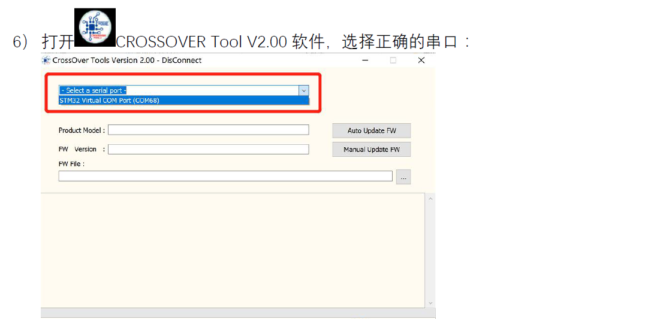Click the '- Select a serial port -' combo text
The image size is (657, 319).
93,90
